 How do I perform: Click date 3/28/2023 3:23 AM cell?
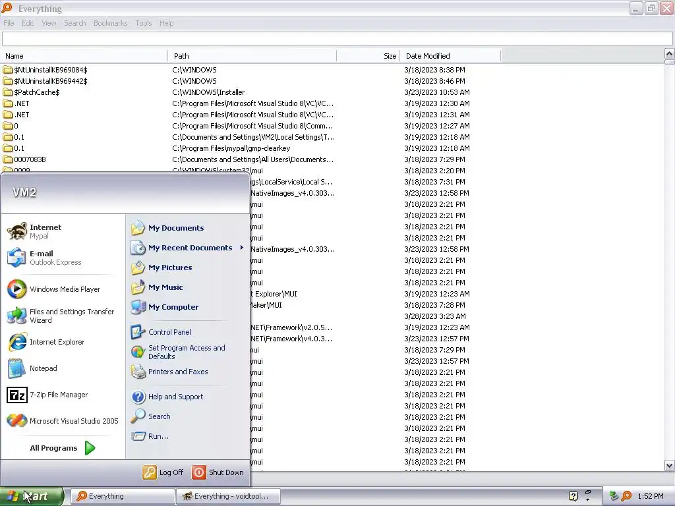435,316
